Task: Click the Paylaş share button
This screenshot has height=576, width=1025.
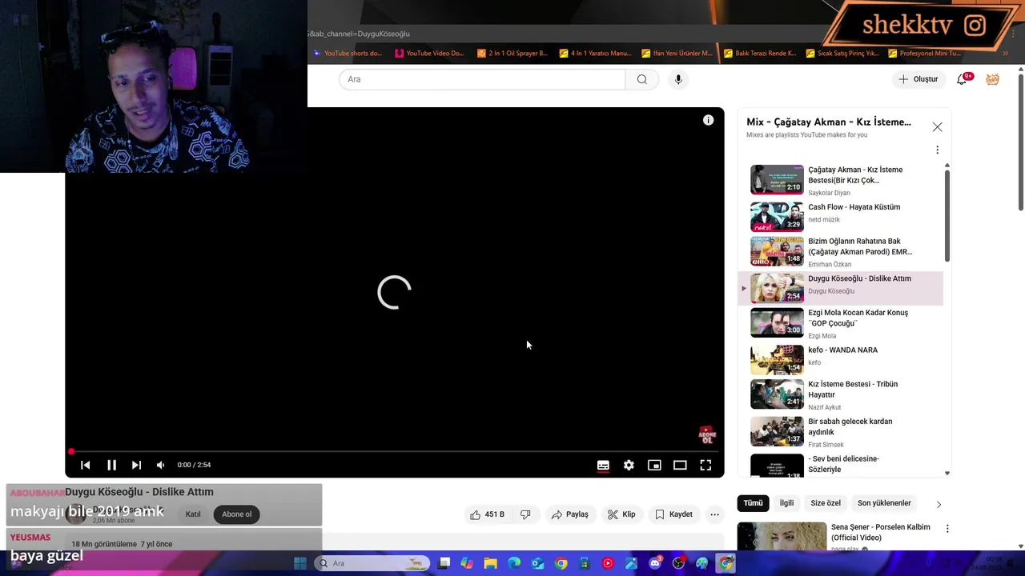Action: [x=569, y=514]
